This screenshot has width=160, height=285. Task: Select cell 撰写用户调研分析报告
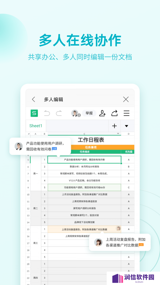[84, 208]
